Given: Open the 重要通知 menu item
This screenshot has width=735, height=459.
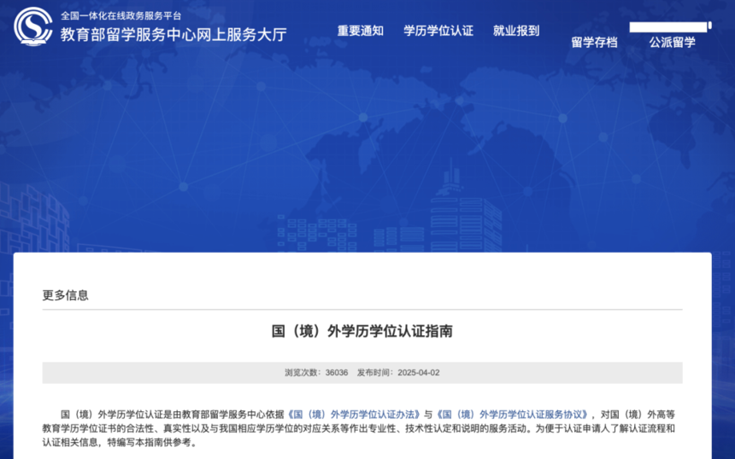Looking at the screenshot, I should click(x=361, y=31).
